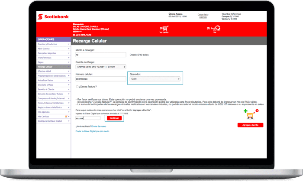Screen dimensions: 303x182
Task: Focus the Número celular input field
Action: pyautogui.click(x=101, y=79)
